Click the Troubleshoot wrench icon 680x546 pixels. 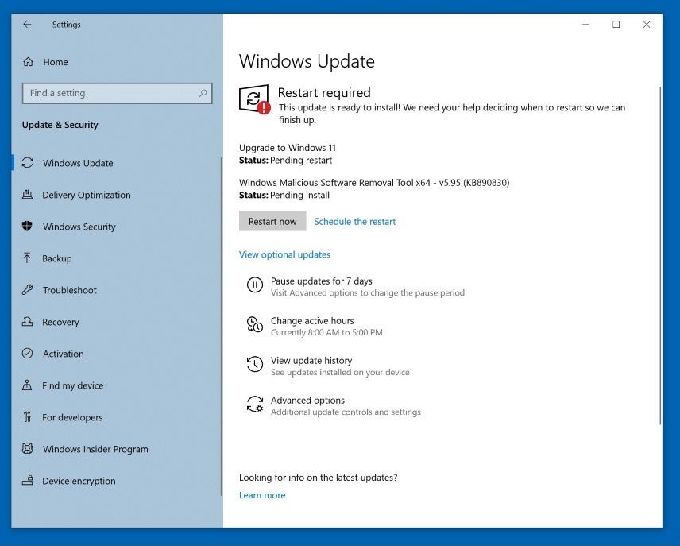27,289
